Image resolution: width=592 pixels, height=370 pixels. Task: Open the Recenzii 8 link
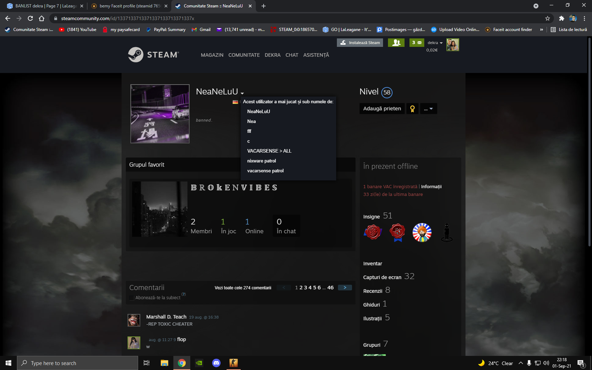click(x=376, y=290)
